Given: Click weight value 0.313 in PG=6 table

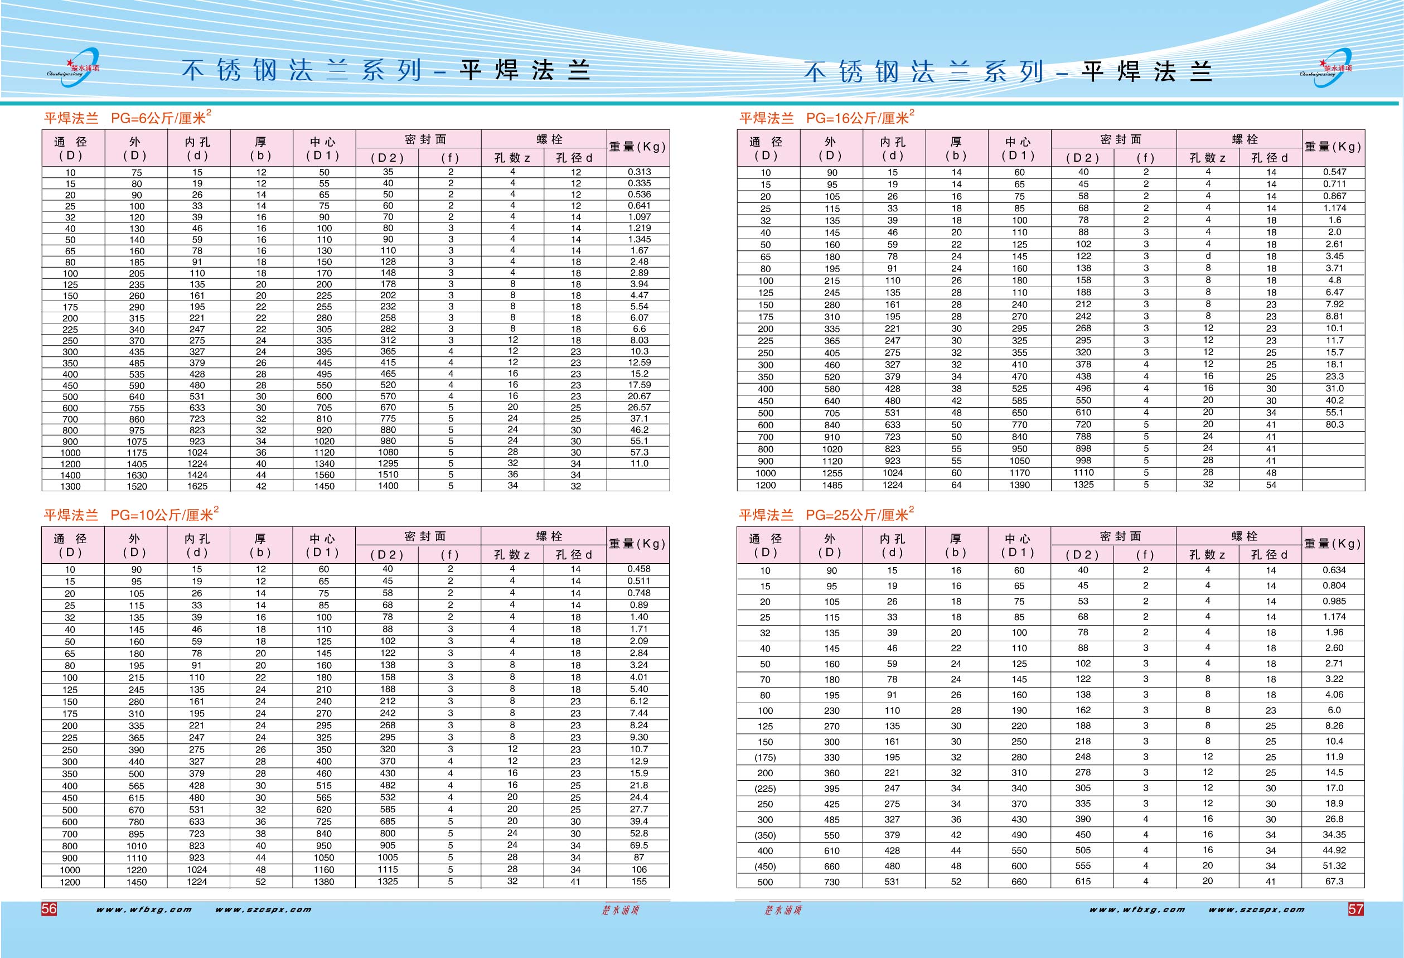Looking at the screenshot, I should (638, 172).
